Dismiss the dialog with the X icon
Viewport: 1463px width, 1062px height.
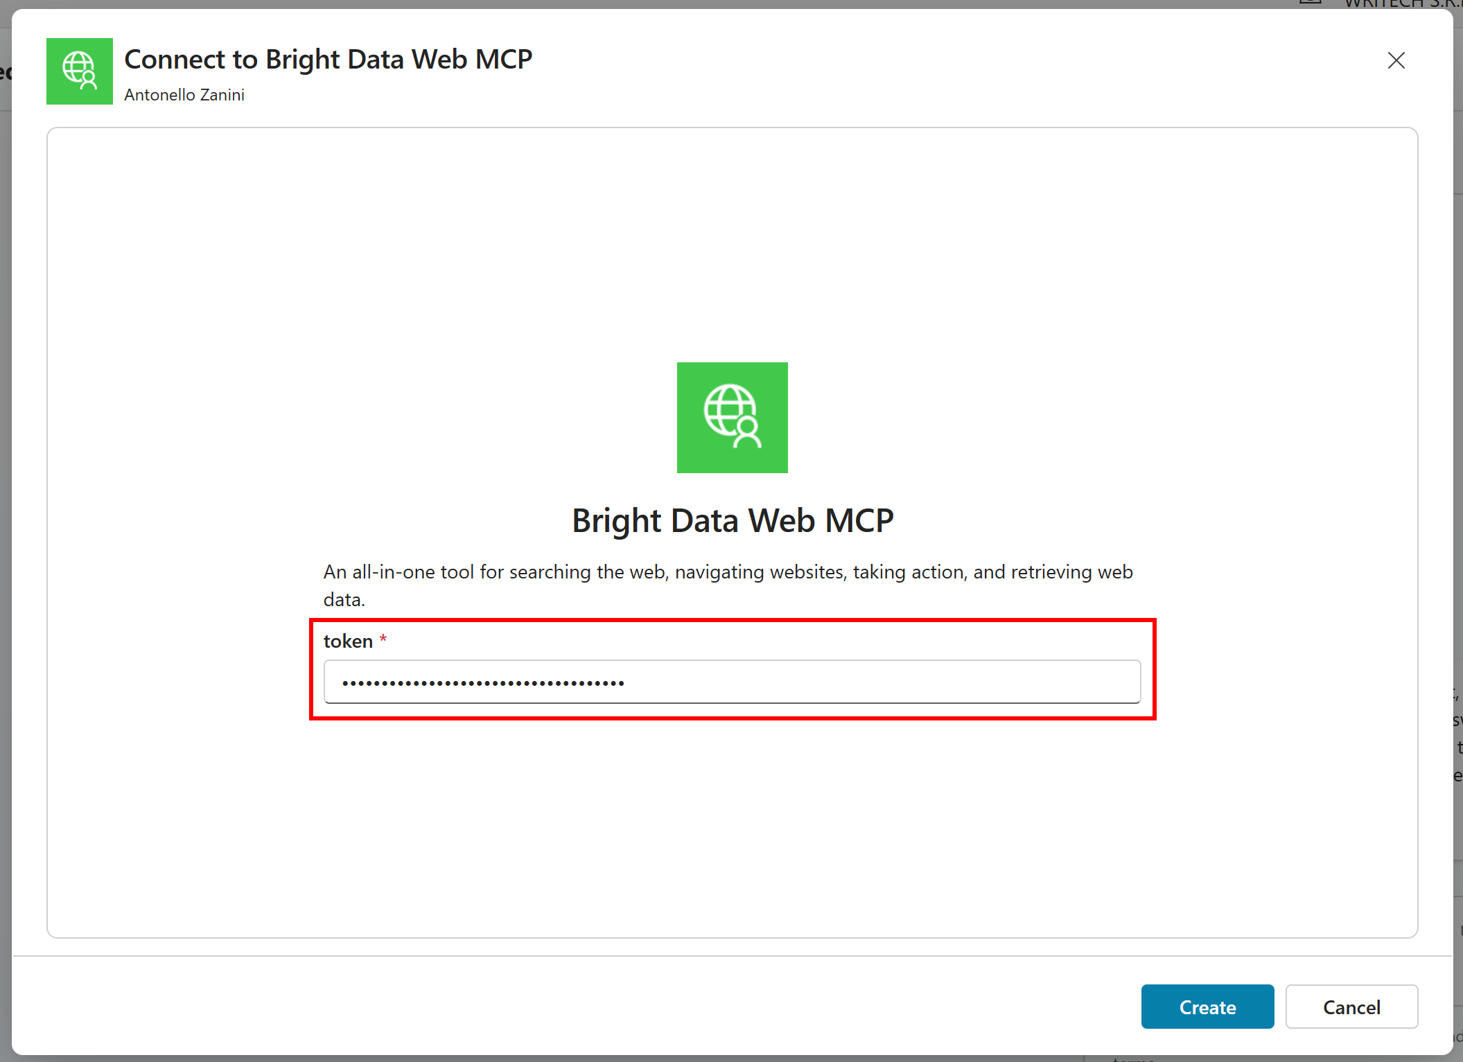tap(1396, 61)
